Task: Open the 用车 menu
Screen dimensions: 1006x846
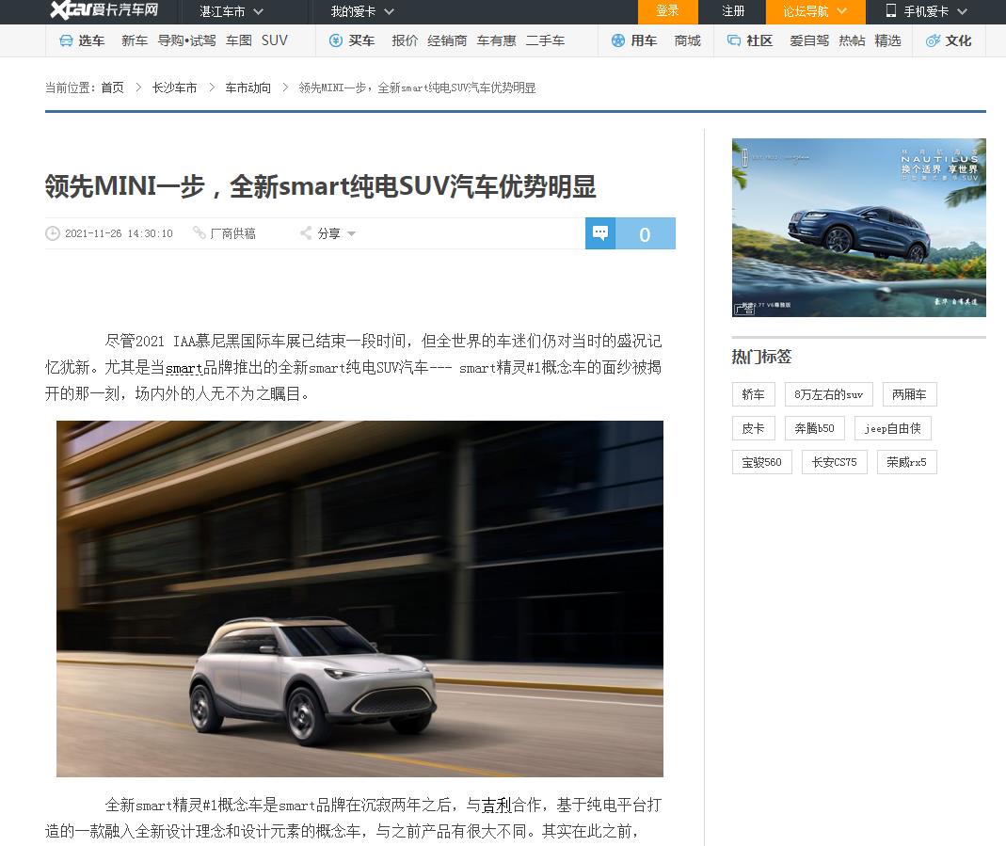Action: [x=644, y=41]
